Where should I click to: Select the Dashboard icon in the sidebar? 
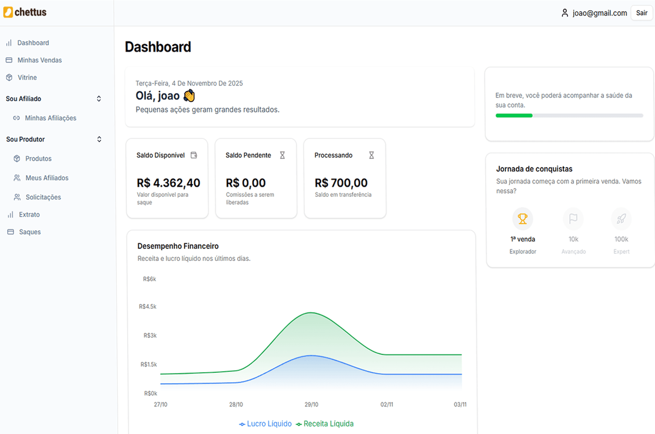tap(9, 43)
